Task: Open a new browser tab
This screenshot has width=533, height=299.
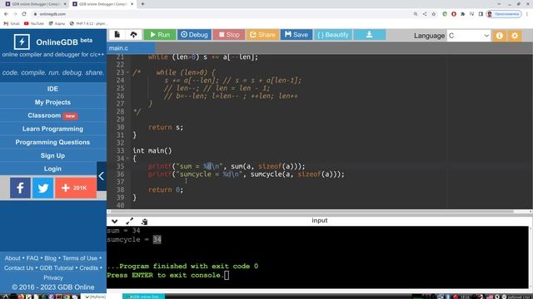Action: [x=142, y=4]
